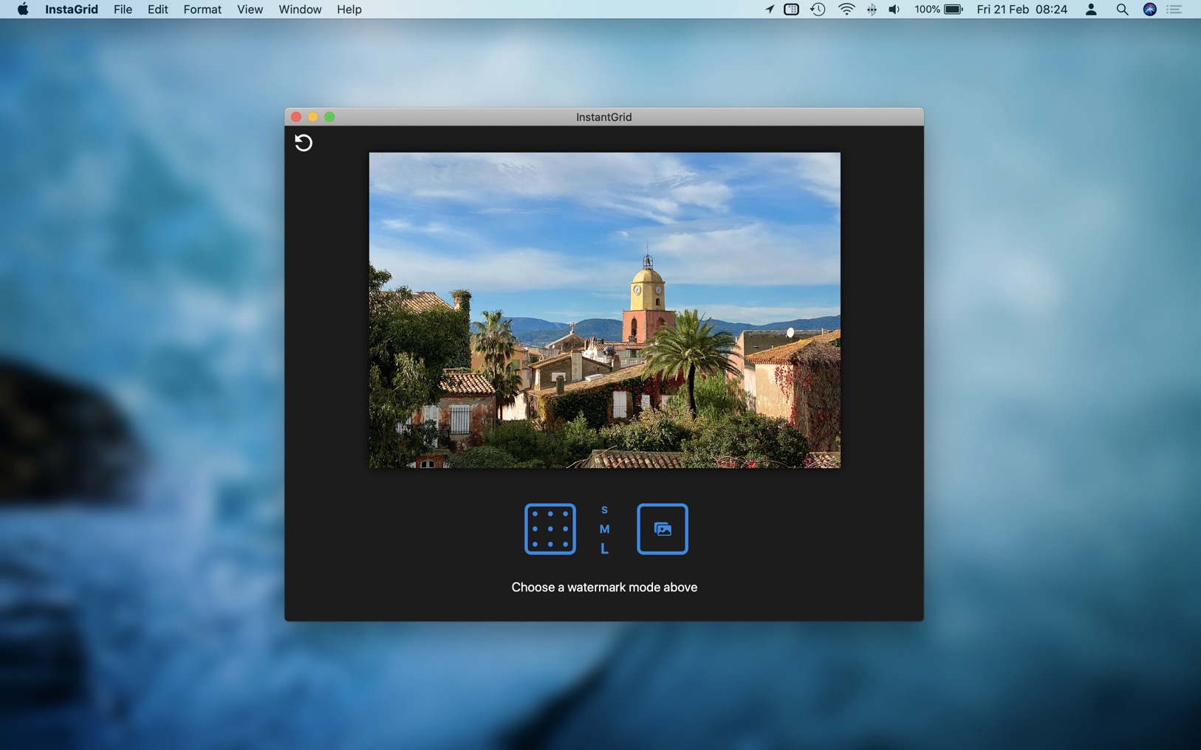Choose large size L option

click(604, 548)
